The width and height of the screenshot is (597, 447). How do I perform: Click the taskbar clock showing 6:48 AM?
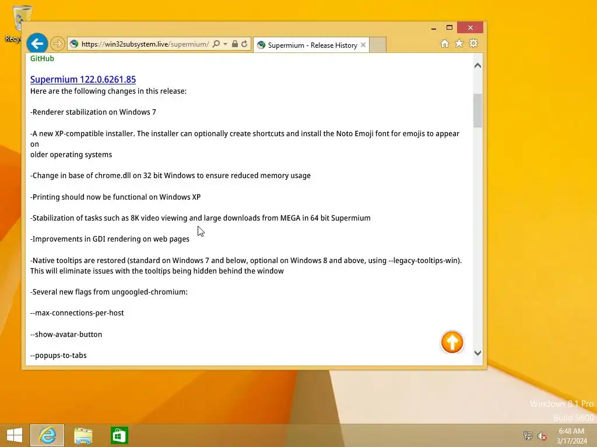(571, 436)
